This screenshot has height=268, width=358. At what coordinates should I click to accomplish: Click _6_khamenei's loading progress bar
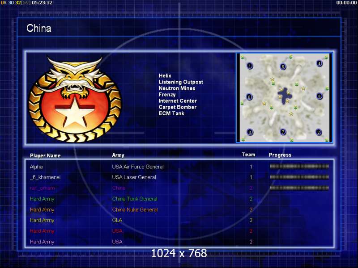pyautogui.click(x=299, y=177)
